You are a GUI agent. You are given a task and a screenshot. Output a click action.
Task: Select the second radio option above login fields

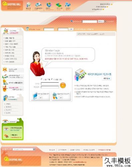click(x=52, y=79)
